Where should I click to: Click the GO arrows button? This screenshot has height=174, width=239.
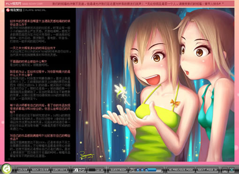pyautogui.click(x=100, y=170)
